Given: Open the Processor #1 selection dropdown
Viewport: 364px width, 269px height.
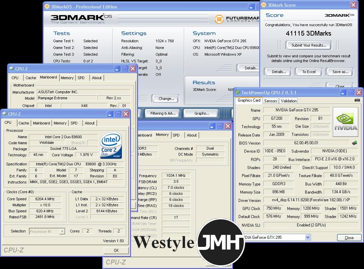Looking at the screenshot, I should 62,231.
